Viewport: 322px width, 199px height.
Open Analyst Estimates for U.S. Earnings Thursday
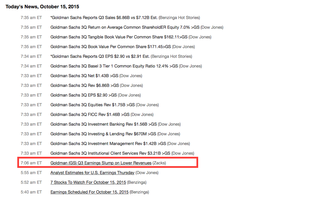pyautogui.click(x=92, y=173)
